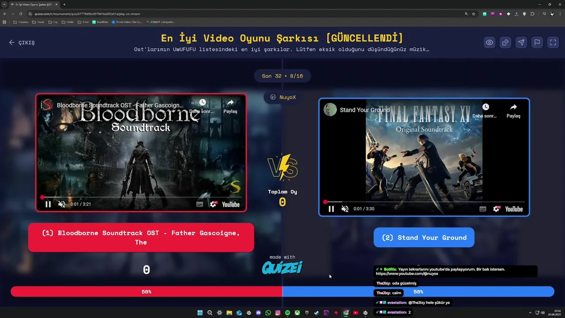
Task: Click the Son 32 • 8/16 round indicator
Action: click(x=282, y=76)
